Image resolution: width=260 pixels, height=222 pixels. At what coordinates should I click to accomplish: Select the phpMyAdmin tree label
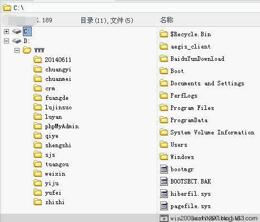[62, 127]
